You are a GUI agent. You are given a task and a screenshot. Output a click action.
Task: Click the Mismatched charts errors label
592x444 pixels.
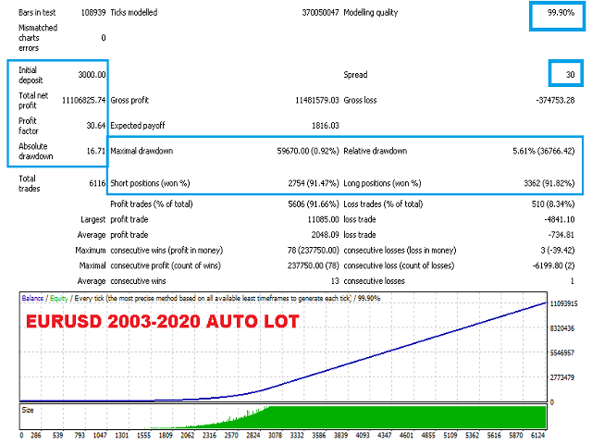point(38,38)
